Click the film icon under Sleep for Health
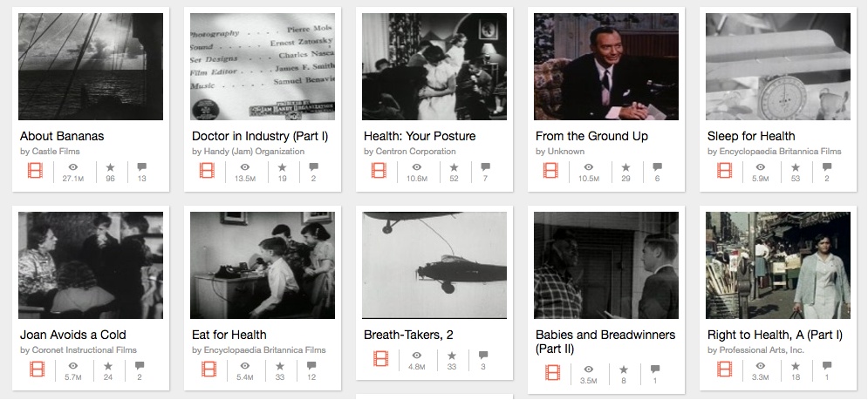 pyautogui.click(x=724, y=170)
